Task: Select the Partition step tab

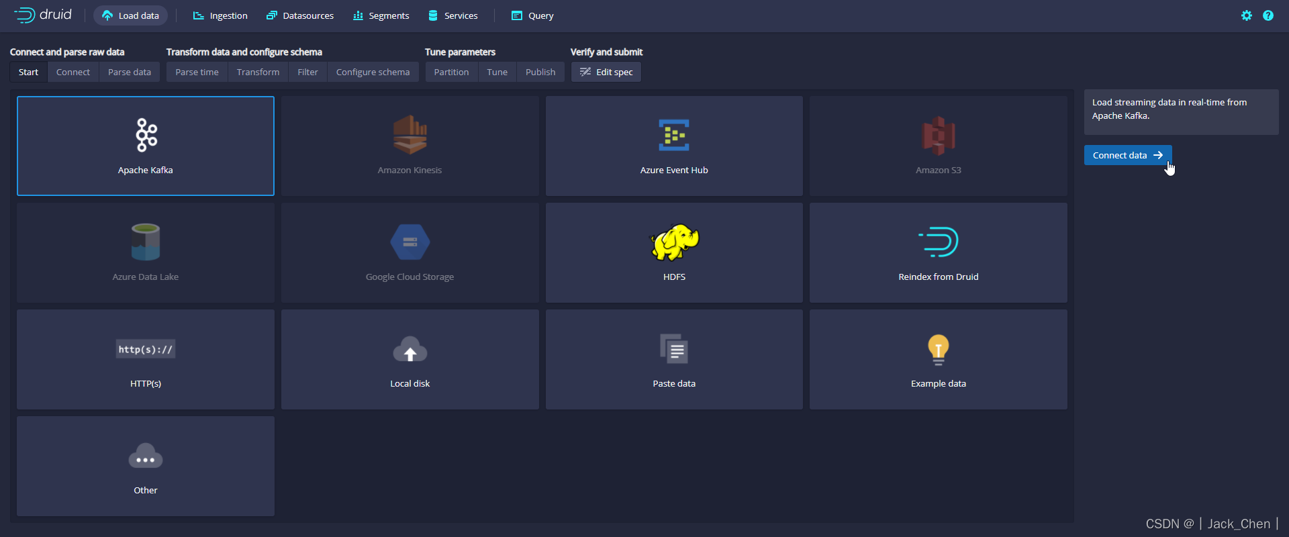Action: coord(451,72)
